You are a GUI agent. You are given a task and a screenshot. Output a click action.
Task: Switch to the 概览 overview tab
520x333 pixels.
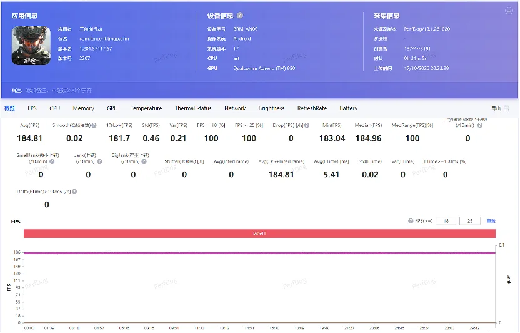(x=9, y=108)
